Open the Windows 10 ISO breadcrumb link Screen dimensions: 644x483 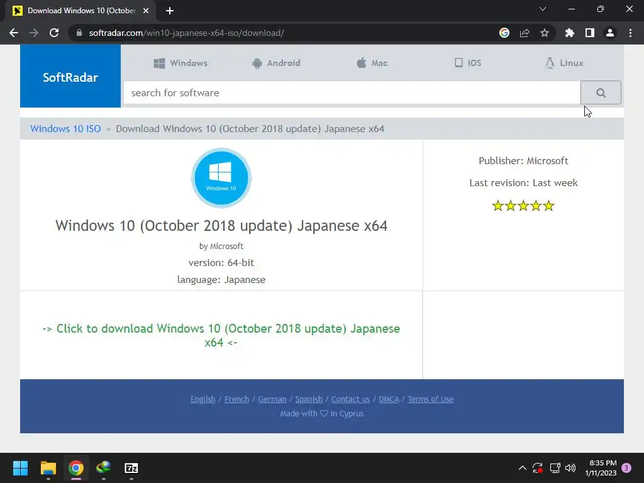click(x=65, y=128)
